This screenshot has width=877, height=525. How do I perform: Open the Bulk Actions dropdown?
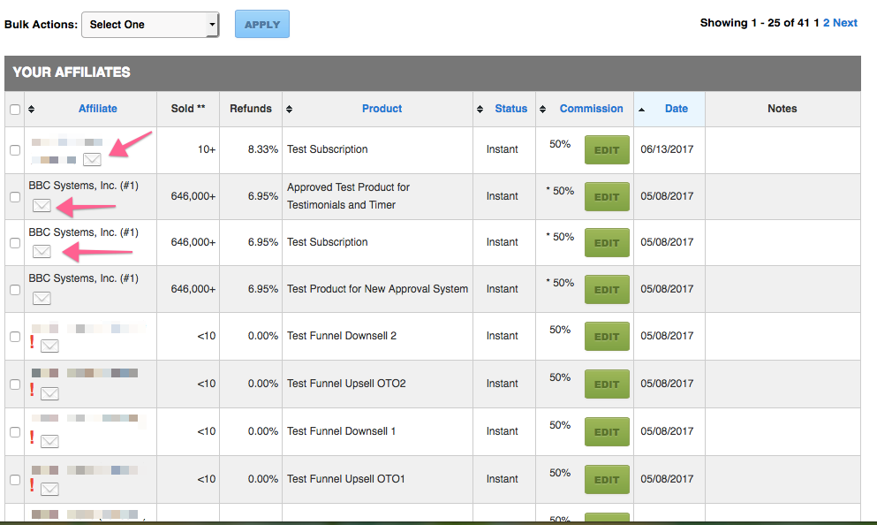pyautogui.click(x=150, y=25)
